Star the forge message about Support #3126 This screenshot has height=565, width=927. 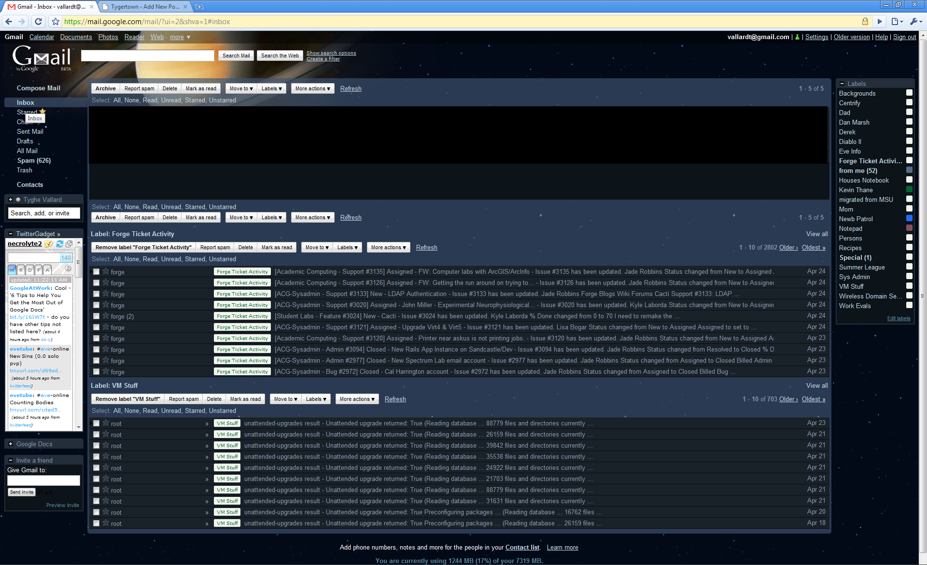[x=106, y=282]
